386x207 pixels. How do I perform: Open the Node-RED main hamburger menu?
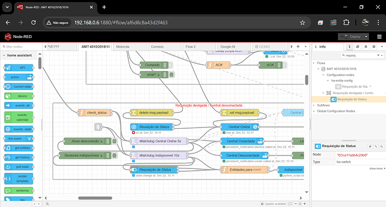pyautogui.click(x=379, y=37)
